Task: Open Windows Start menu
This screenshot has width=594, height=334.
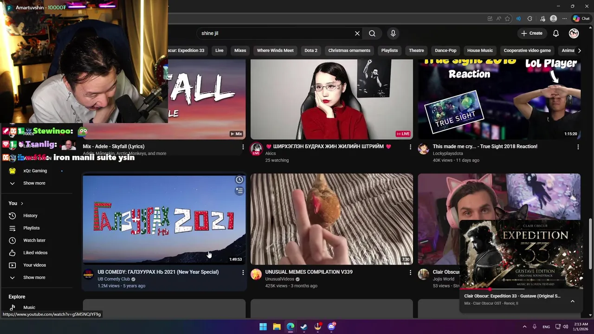Action: click(x=263, y=327)
